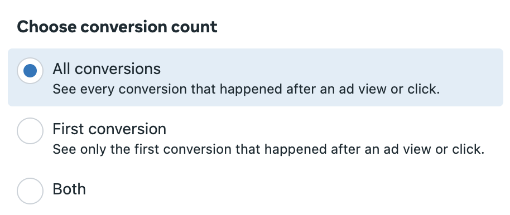
Task: Click the "See only the first conversion" description
Action: [268, 149]
